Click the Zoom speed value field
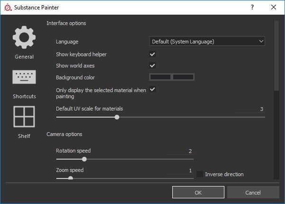This screenshot has height=204, width=285. pyautogui.click(x=180, y=170)
